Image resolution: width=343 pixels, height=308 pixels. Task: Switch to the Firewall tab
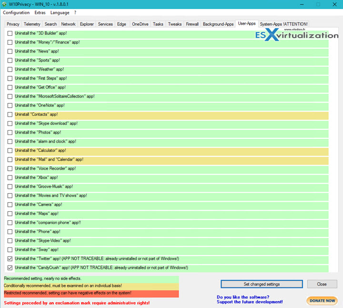[x=192, y=24]
